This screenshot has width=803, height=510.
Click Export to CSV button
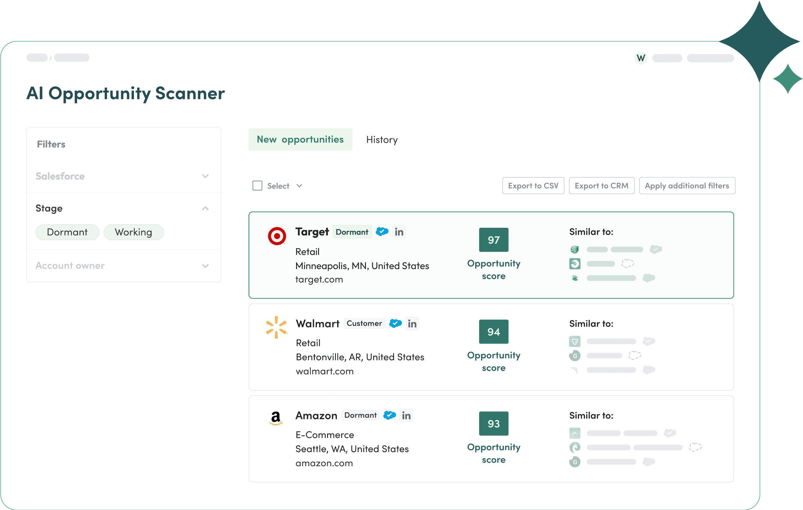533,186
